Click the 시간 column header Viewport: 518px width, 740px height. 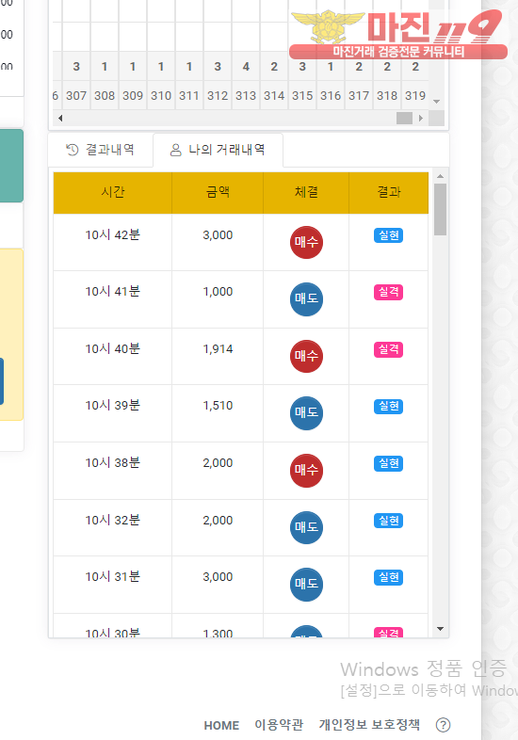(112, 193)
